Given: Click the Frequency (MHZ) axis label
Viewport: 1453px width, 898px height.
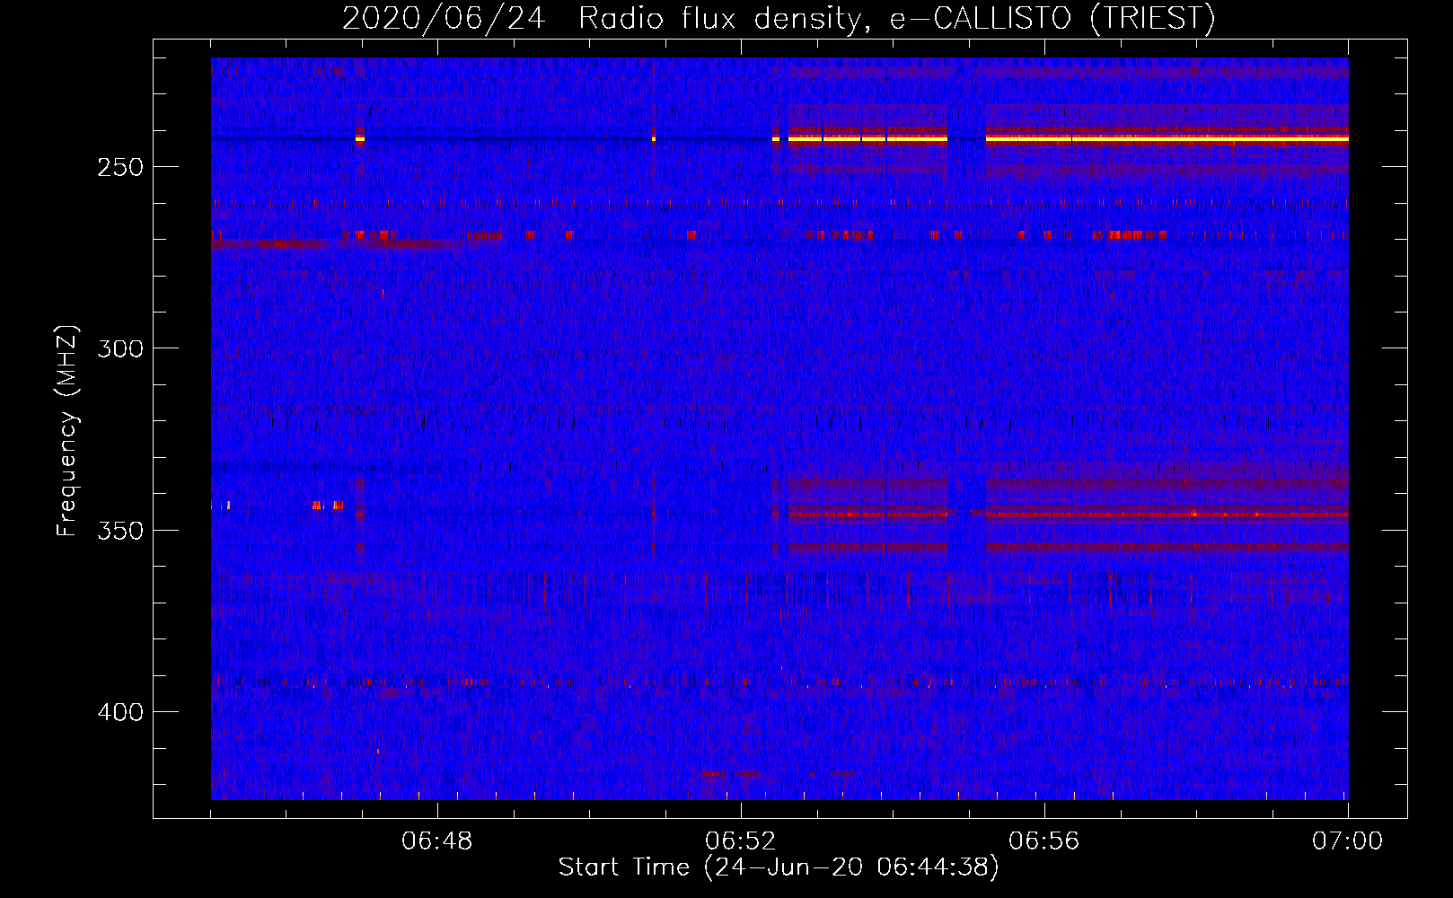Looking at the screenshot, I should click(67, 431).
